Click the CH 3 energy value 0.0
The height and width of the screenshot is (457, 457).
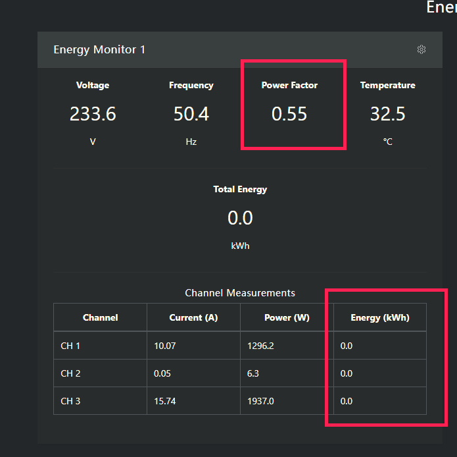click(x=347, y=401)
